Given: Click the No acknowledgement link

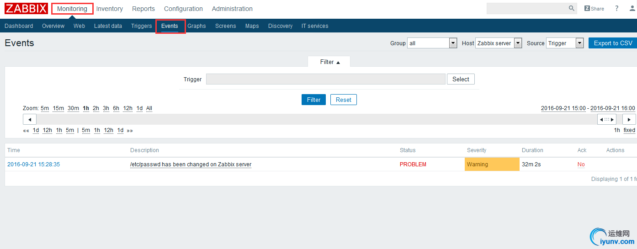Looking at the screenshot, I should click(581, 164).
